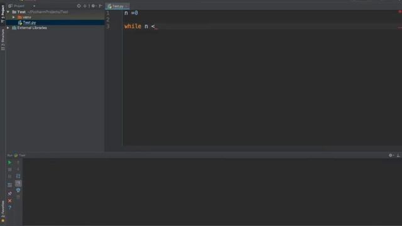402x226 pixels.
Task: Open Run panel settings gear
Action: coord(391,155)
